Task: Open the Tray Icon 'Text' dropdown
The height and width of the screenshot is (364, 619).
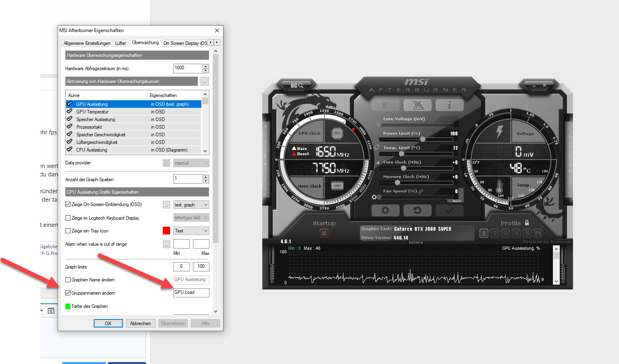Action: (191, 231)
